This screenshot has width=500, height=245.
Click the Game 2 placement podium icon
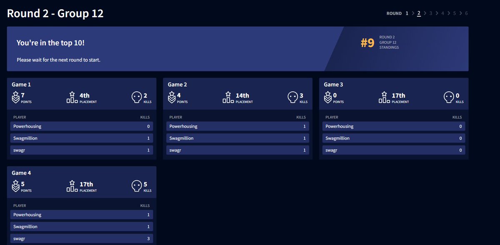pos(228,97)
